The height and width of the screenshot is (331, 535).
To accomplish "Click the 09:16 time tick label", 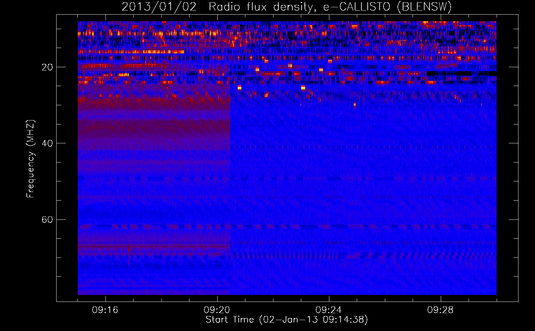I will pos(105,310).
